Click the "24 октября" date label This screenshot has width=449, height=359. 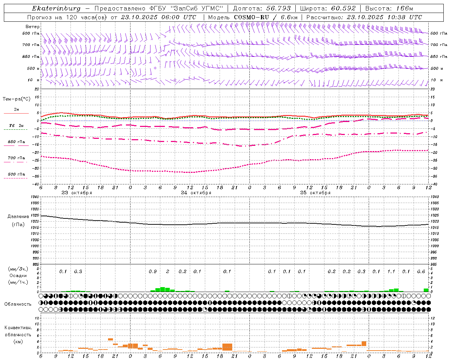(196, 193)
